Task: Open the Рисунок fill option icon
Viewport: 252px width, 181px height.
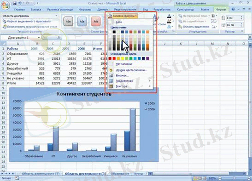Action: (111, 75)
